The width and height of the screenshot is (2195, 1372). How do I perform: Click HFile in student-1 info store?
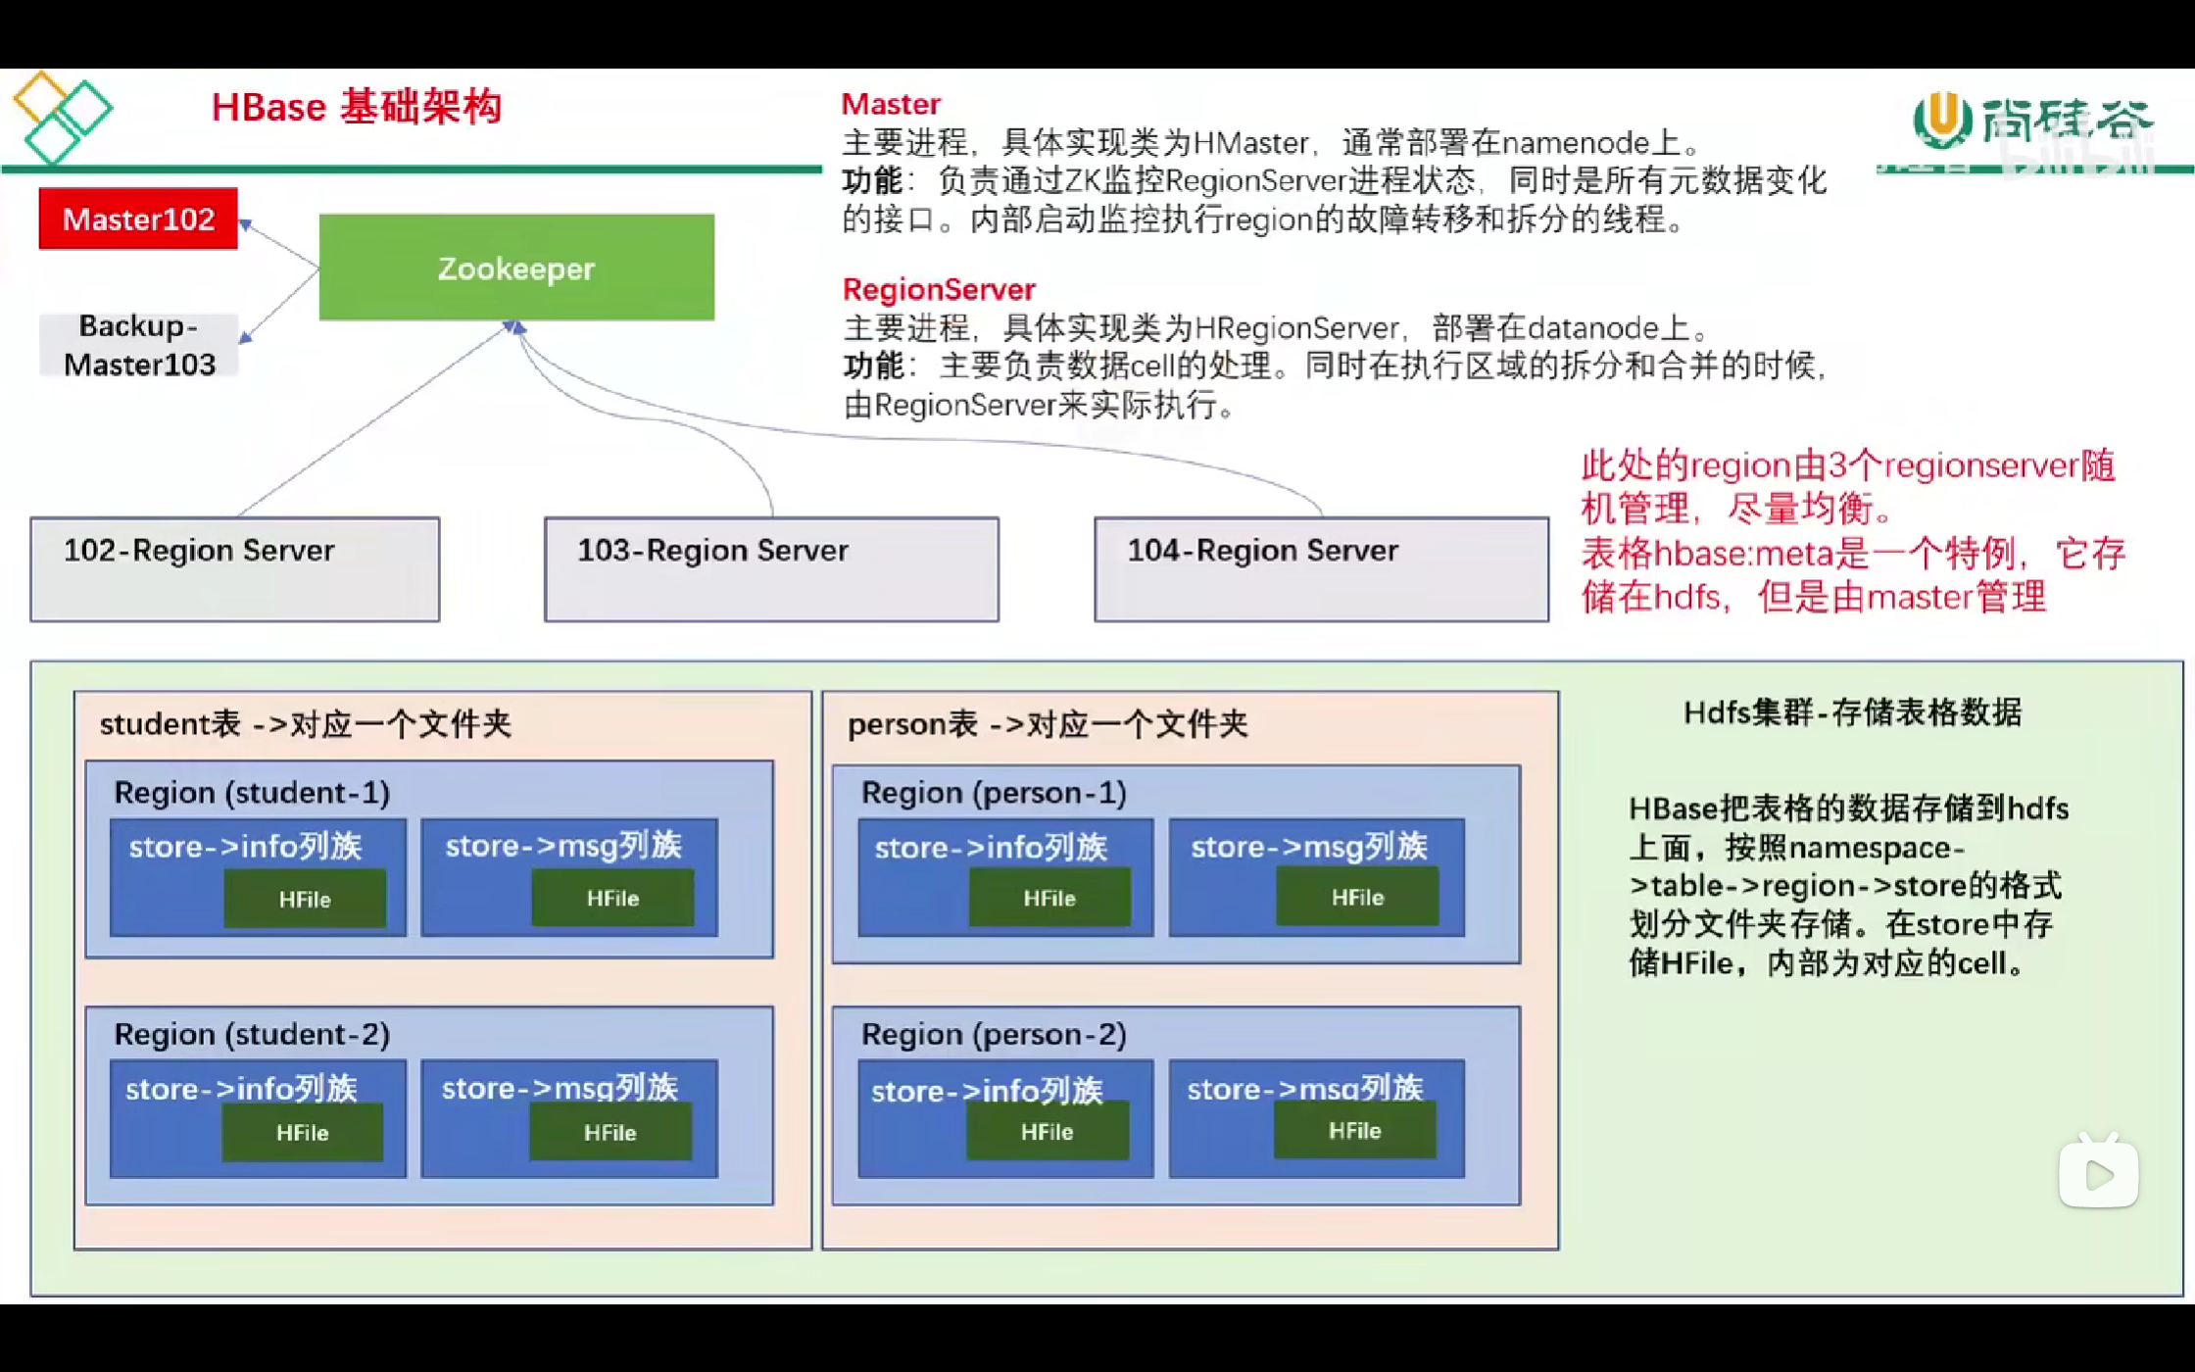tap(305, 899)
